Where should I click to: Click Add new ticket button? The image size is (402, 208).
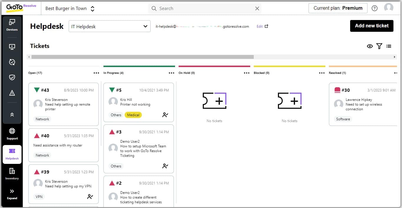[x=372, y=26]
